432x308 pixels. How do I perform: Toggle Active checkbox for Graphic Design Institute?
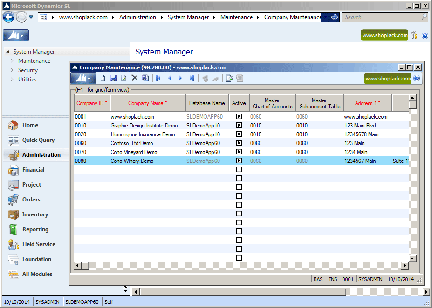(239, 126)
